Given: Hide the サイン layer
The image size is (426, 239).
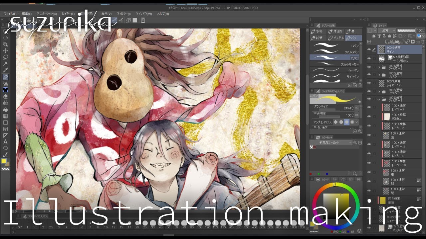Looking at the screenshot, I should (369, 50).
